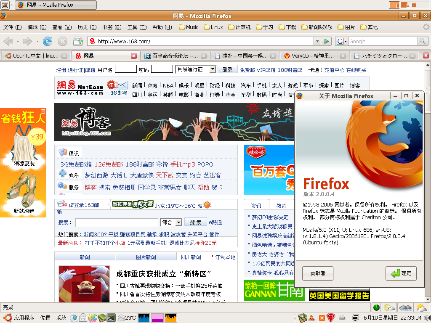Open the 下载 bookmarks folder
Image resolution: width=431 pixels, height=323 pixels.
[287, 27]
